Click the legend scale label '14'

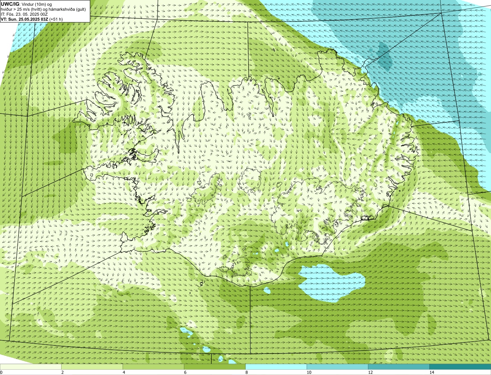click(x=432, y=372)
